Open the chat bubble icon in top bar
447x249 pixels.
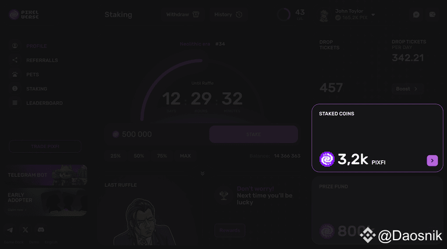(x=416, y=15)
